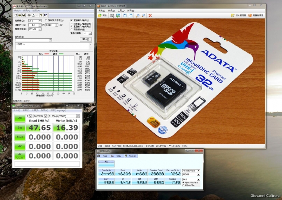The image size is (282, 200).
Task: Toggle the forced write access checkbox in ATTO
Action: pyautogui.click(x=46, y=20)
